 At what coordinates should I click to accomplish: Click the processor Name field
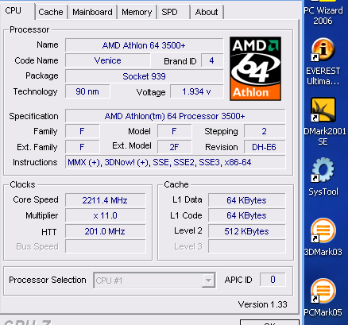pyautogui.click(x=145, y=45)
